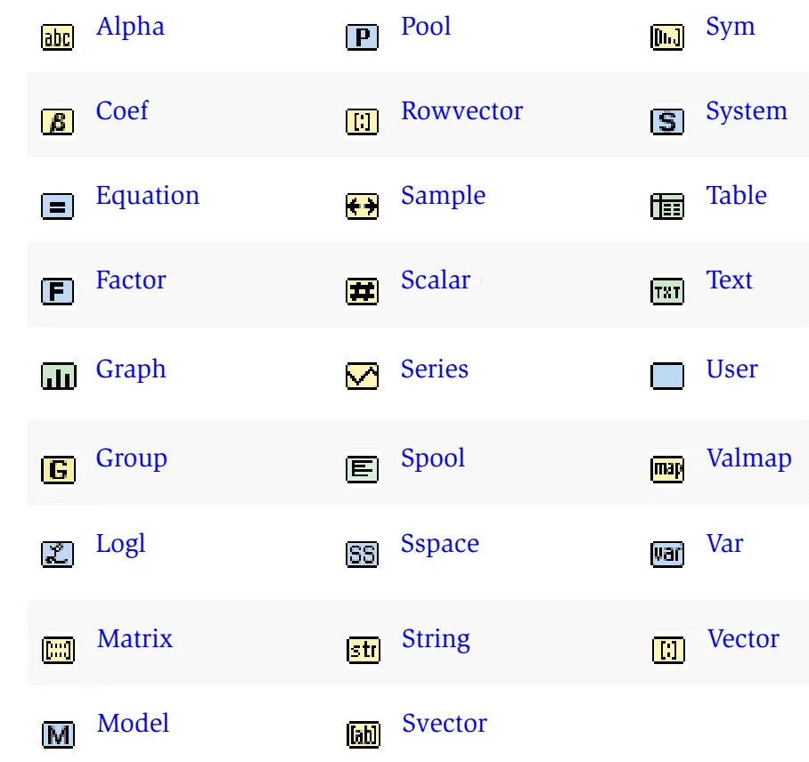Click the Series line icon
The width and height of the screenshot is (809, 762).
363,377
